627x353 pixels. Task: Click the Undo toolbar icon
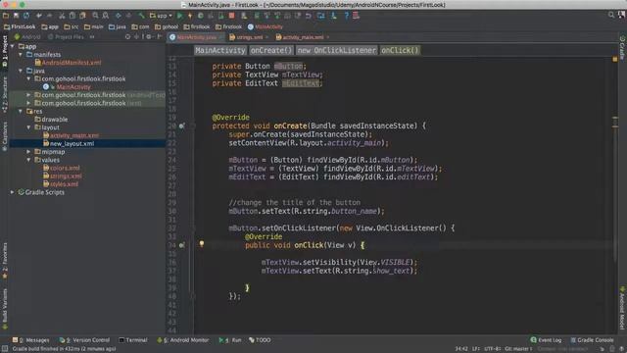(39, 16)
